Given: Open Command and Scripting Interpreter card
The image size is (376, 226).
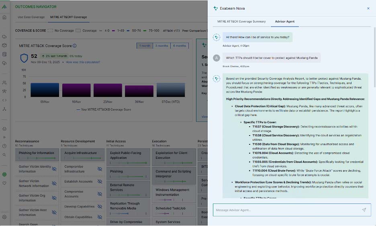Looking at the screenshot, I should [174, 176].
